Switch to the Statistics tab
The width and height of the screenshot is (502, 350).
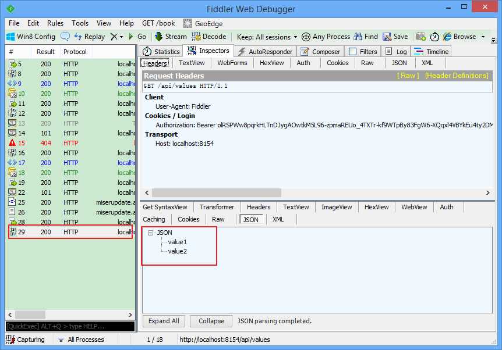coord(161,52)
